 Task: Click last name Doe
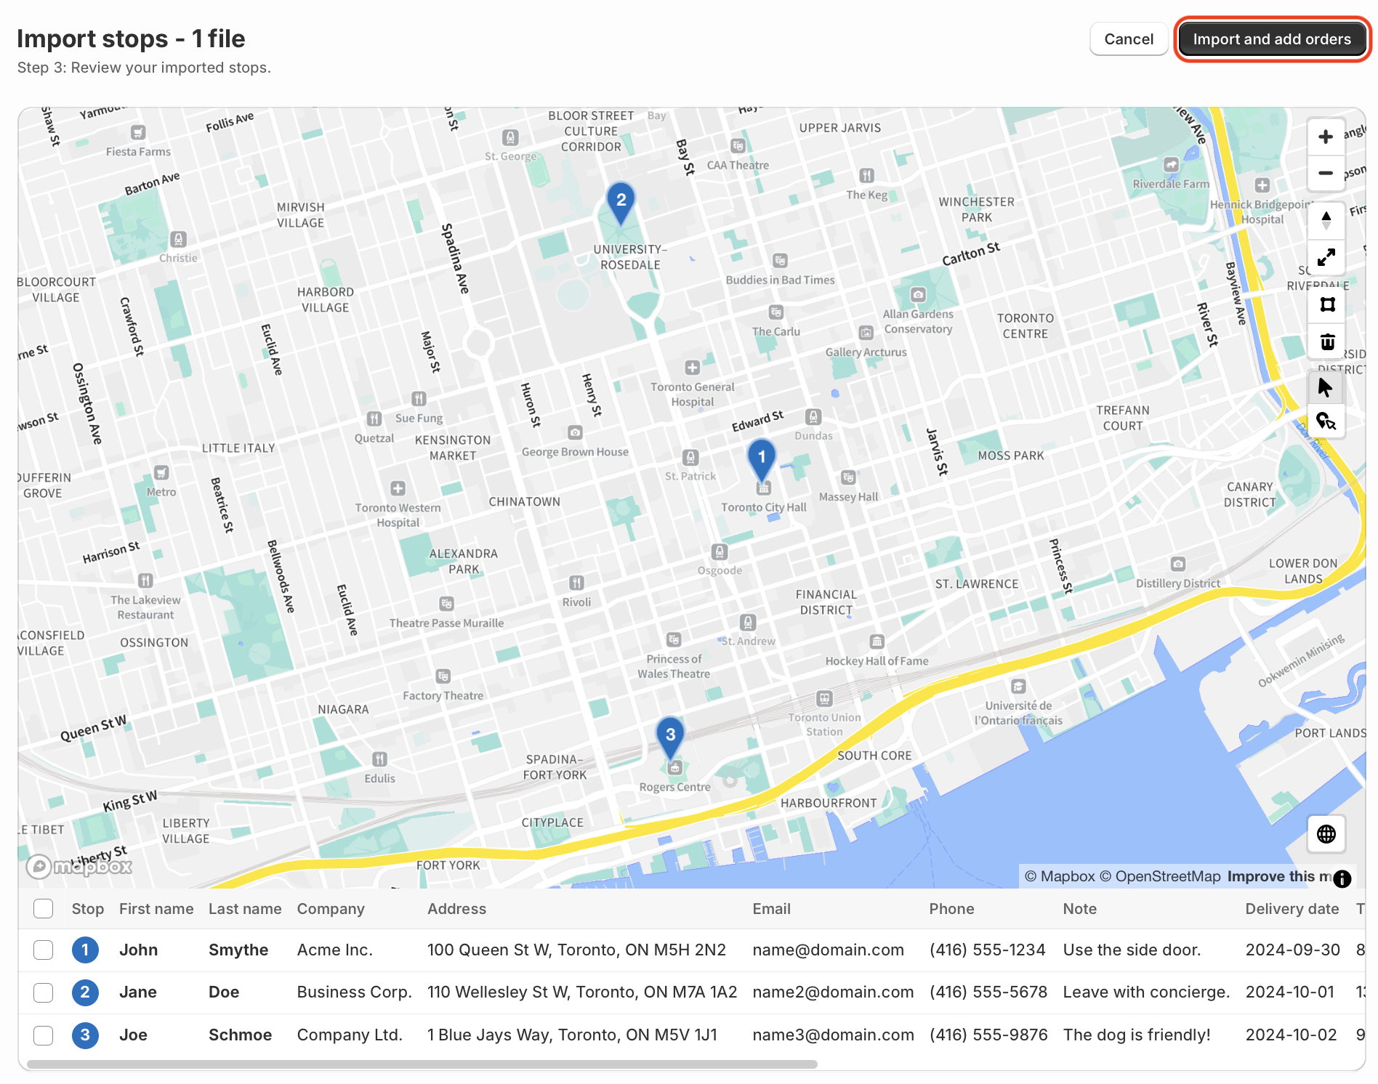(224, 992)
